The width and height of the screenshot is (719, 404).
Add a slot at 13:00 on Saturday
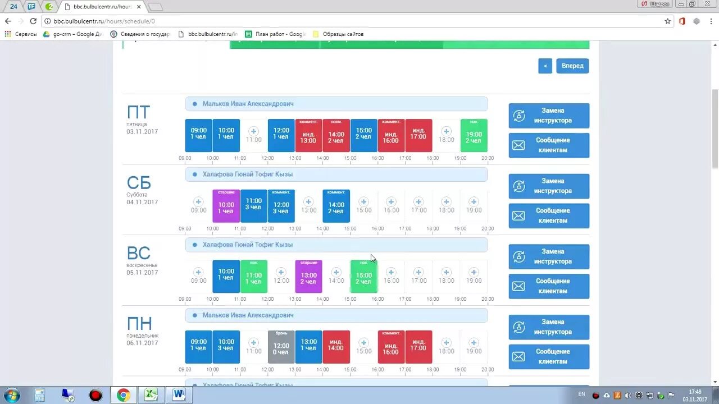pyautogui.click(x=308, y=201)
